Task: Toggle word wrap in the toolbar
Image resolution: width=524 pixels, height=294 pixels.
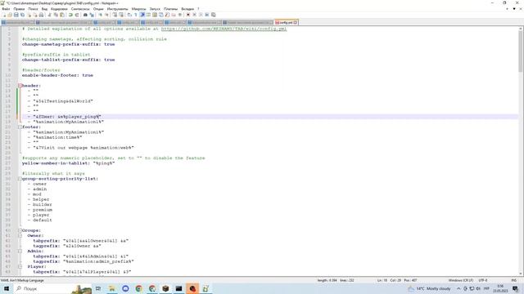Action: pyautogui.click(x=129, y=15)
